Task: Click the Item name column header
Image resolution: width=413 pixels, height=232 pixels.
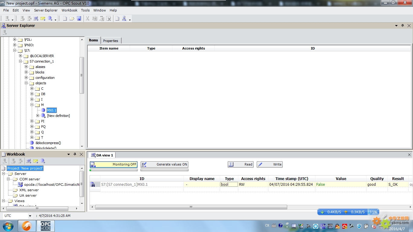Action: 109,48
